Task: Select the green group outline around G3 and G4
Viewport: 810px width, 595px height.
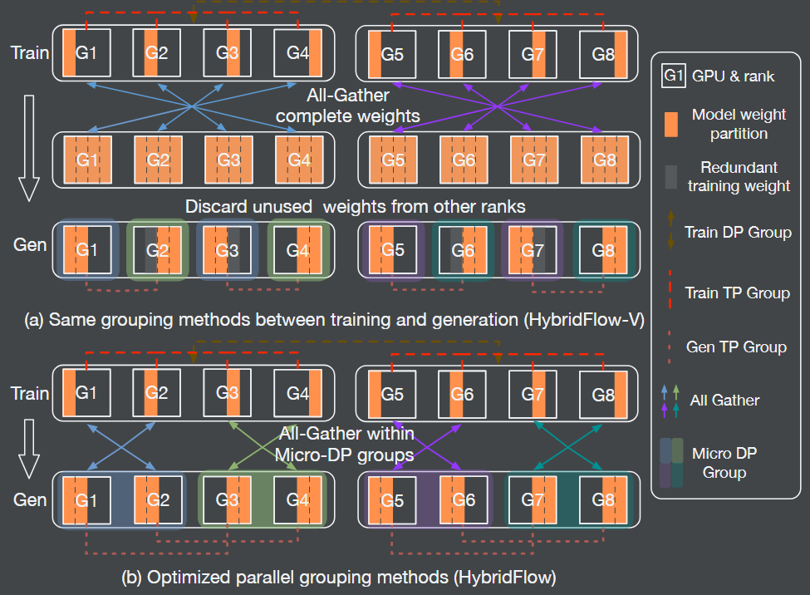Action: click(266, 499)
